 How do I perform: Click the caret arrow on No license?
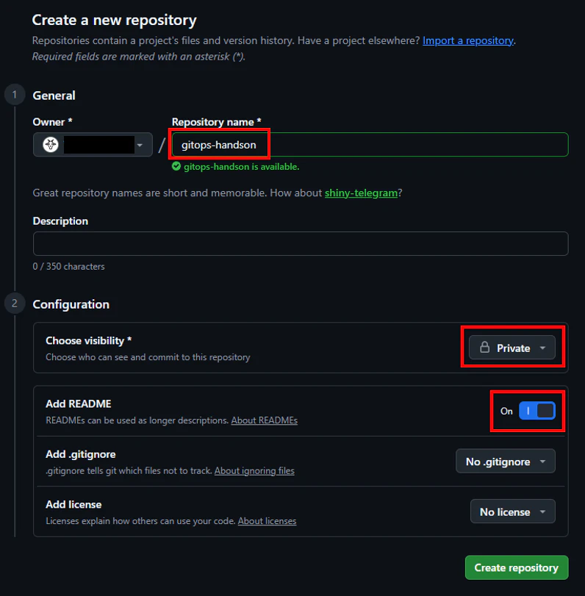point(542,512)
